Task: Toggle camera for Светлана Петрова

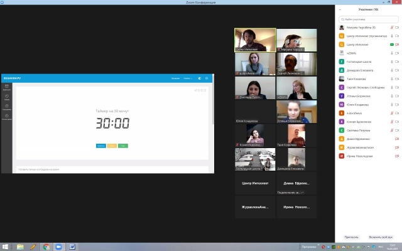Action: [x=397, y=131]
